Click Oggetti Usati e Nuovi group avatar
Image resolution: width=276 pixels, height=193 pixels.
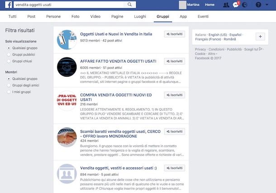(x=67, y=40)
